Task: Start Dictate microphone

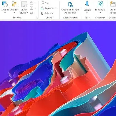Action: tap(87, 4)
